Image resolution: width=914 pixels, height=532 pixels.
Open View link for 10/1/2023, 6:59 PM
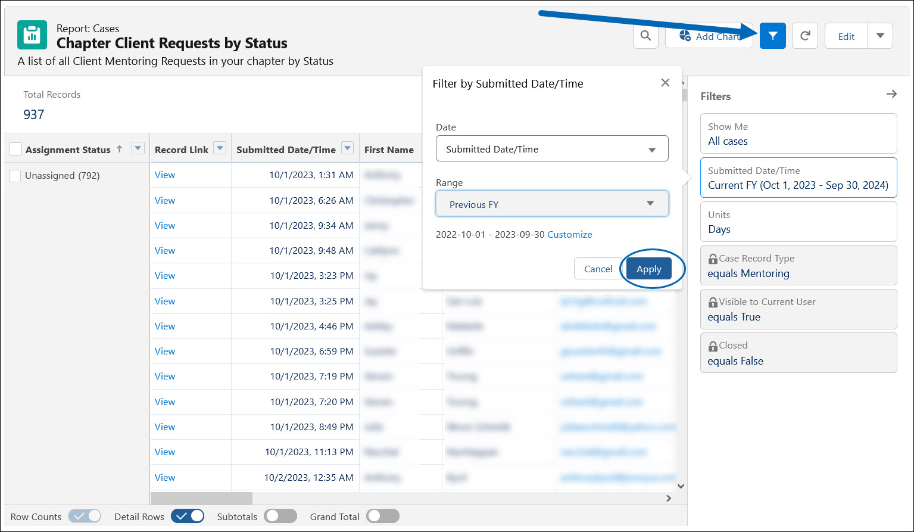(165, 351)
